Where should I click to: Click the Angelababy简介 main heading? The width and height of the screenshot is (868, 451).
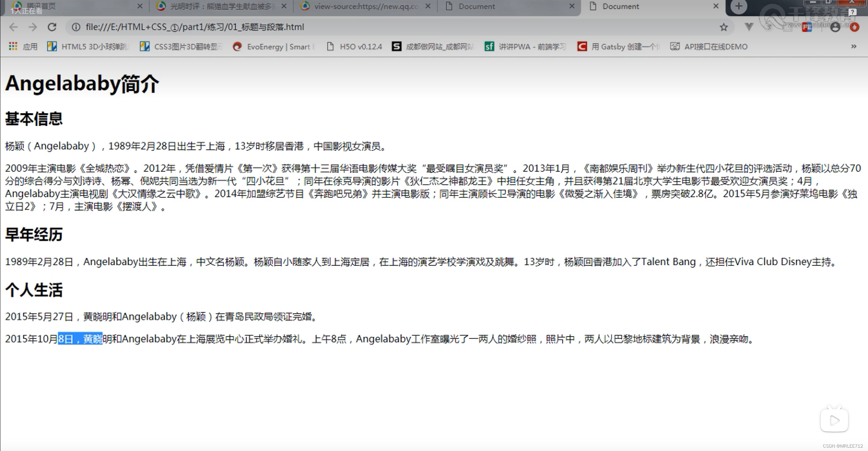point(82,84)
